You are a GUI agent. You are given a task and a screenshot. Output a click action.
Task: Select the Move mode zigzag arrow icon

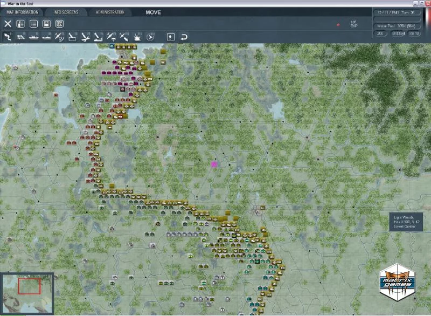[x=8, y=37]
